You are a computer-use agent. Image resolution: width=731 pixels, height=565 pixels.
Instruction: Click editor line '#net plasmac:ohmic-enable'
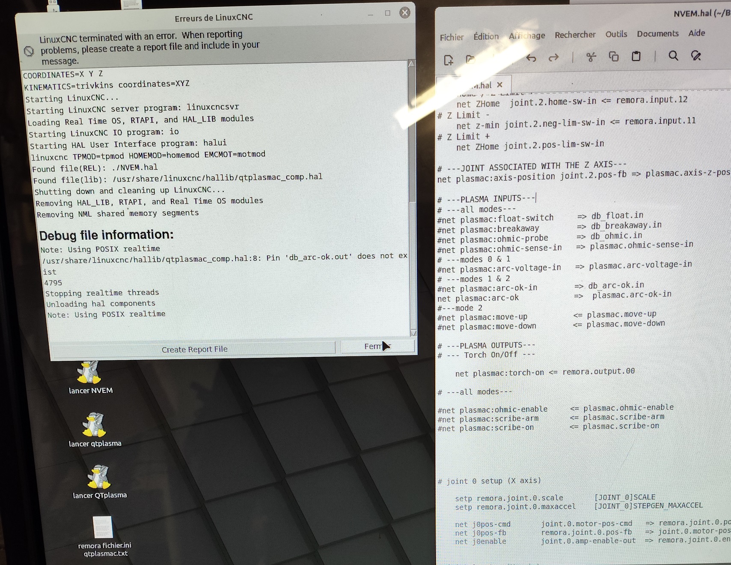(x=556, y=408)
